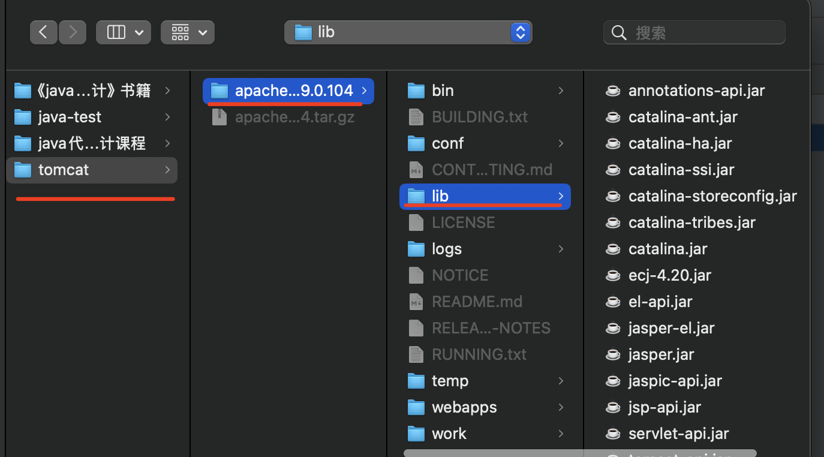The height and width of the screenshot is (457, 824).
Task: Click the servlet-api.jar Java icon
Action: (x=613, y=434)
